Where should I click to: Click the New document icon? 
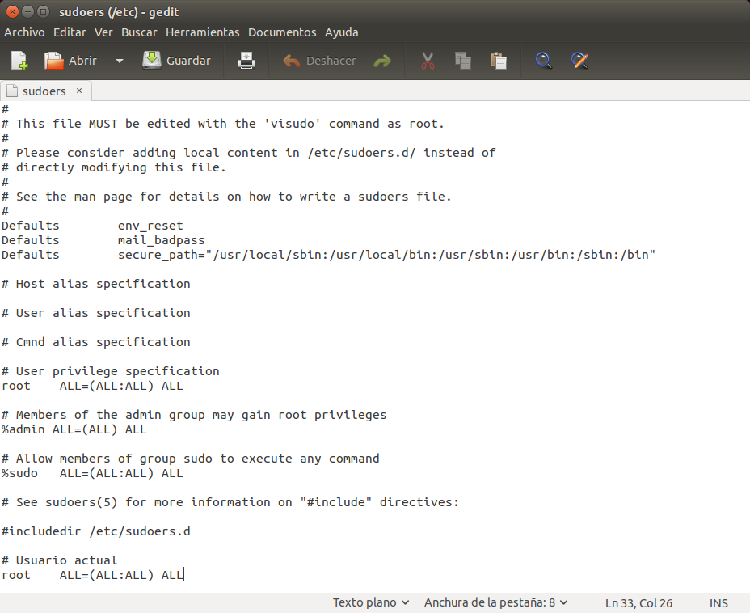coord(19,61)
